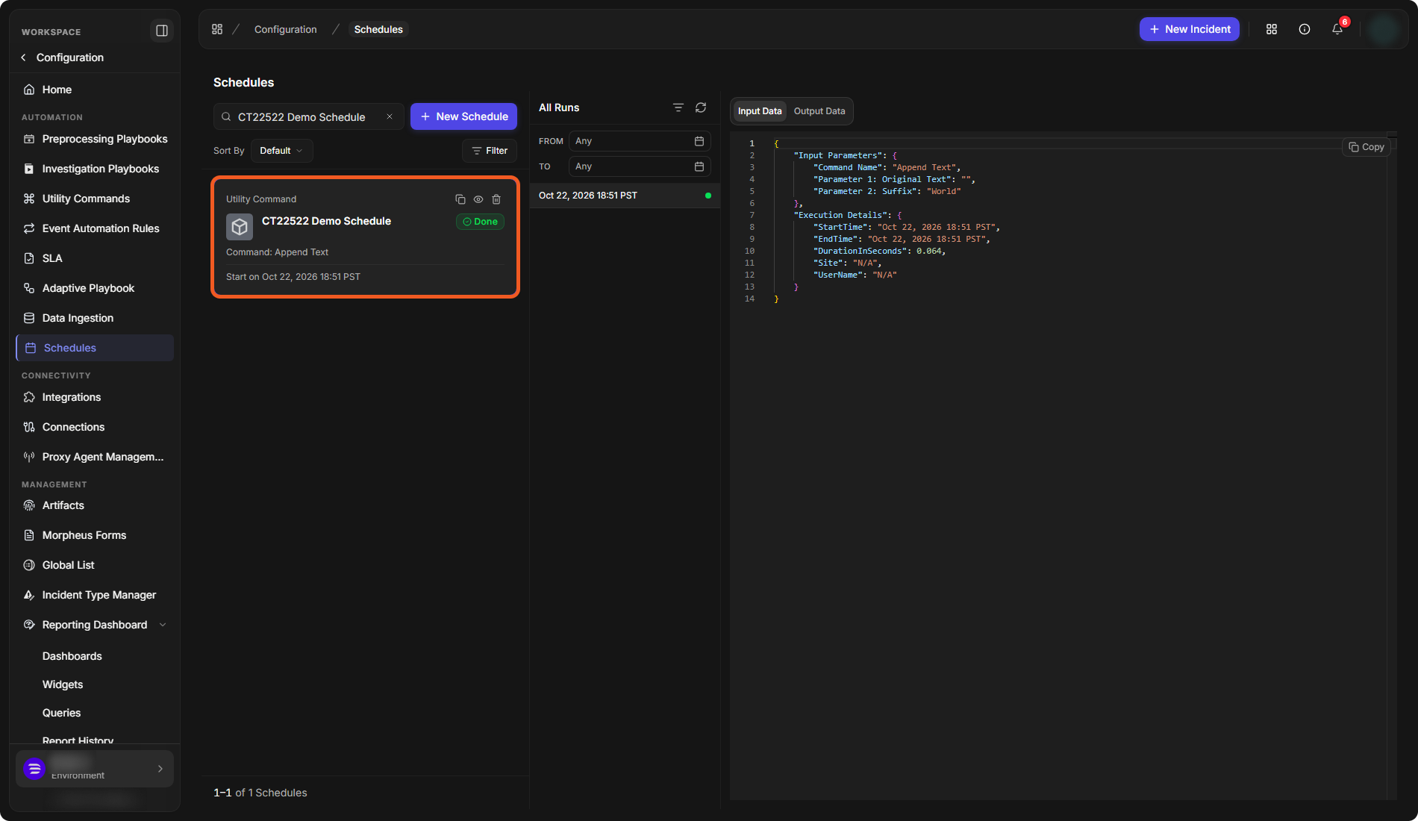The width and height of the screenshot is (1418, 821).
Task: Go to Configuration in the breadcrumb
Action: tap(286, 29)
